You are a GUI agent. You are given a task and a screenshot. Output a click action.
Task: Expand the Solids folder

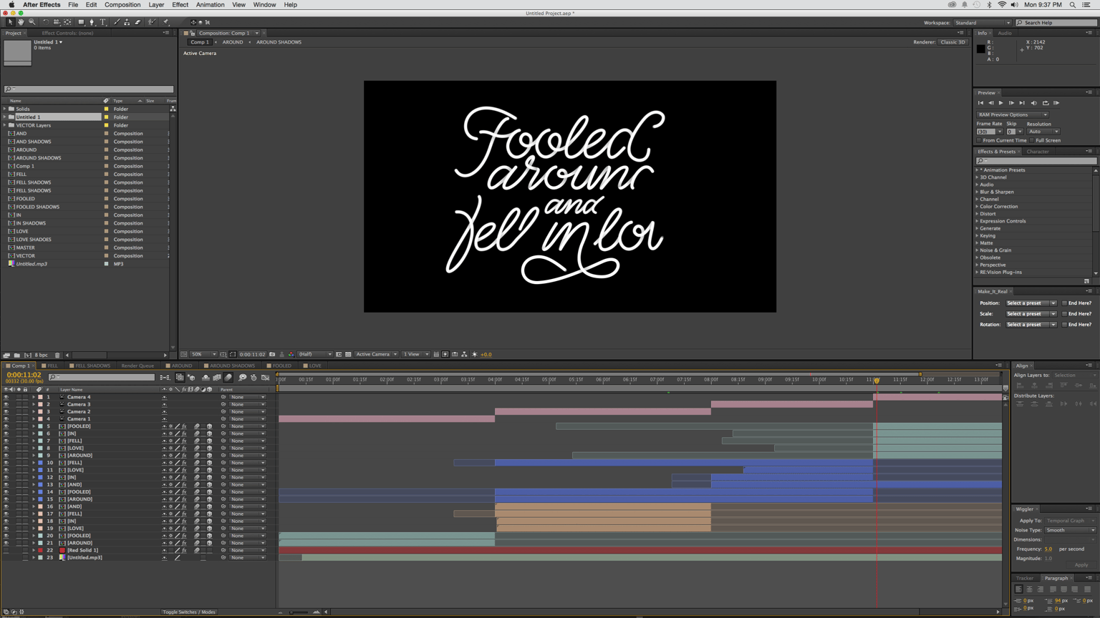tap(4, 109)
